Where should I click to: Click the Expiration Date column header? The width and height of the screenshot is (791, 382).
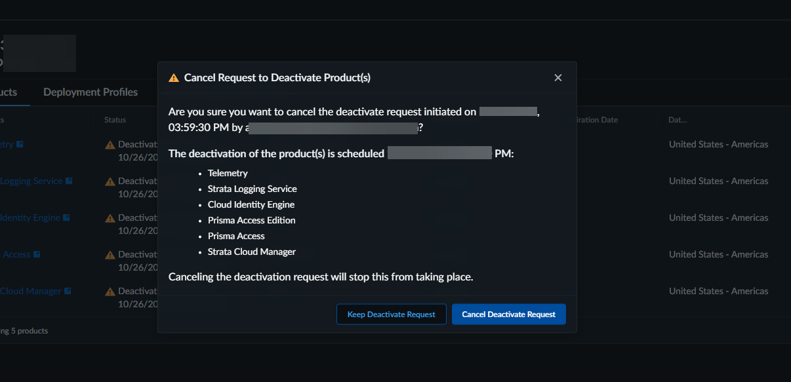(596, 121)
